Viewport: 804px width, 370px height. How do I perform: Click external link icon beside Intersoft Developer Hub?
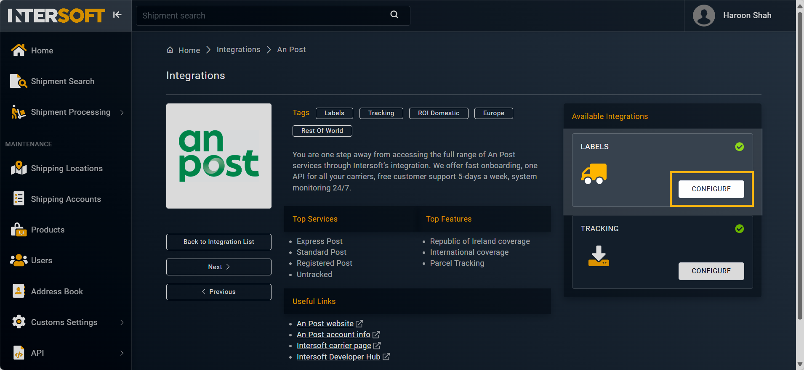click(386, 357)
